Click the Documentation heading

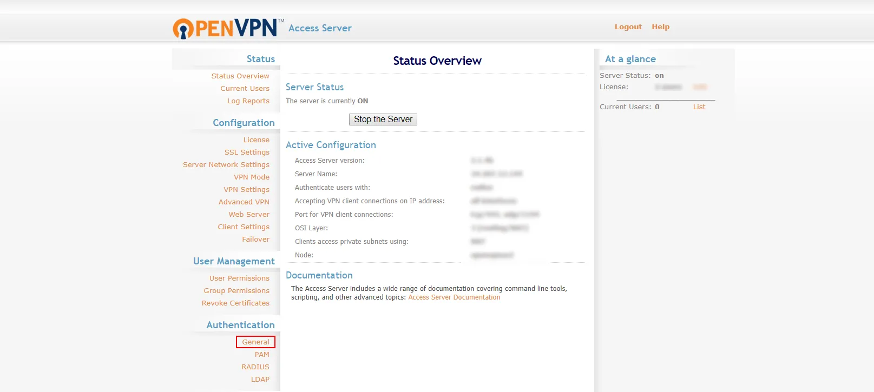[319, 275]
